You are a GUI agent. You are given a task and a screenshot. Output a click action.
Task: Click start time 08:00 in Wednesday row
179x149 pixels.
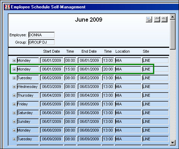pos(70,87)
